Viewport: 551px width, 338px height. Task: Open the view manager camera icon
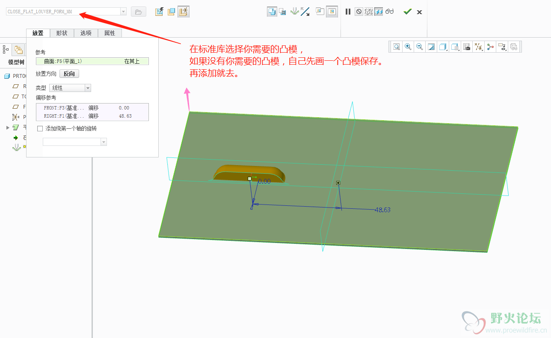click(x=467, y=47)
